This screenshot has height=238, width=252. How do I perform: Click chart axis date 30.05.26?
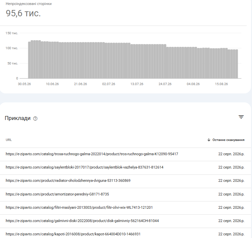[24, 84]
